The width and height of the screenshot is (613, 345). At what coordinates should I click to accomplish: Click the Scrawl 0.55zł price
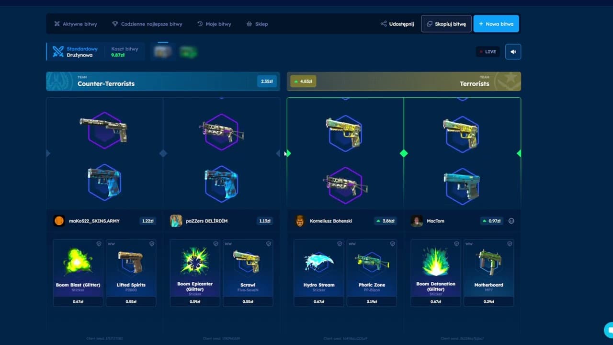pos(248,302)
